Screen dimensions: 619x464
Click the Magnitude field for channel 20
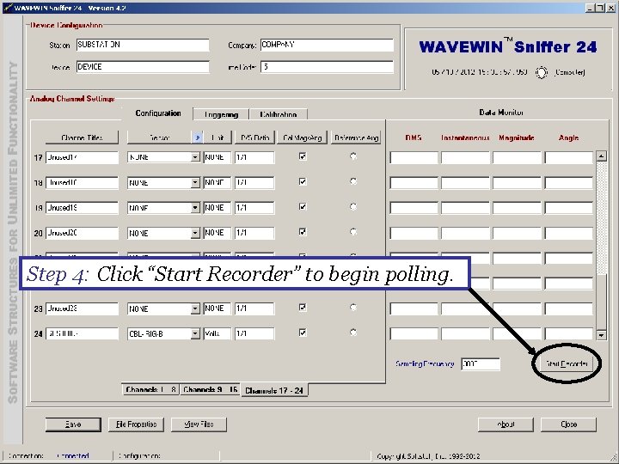518,233
